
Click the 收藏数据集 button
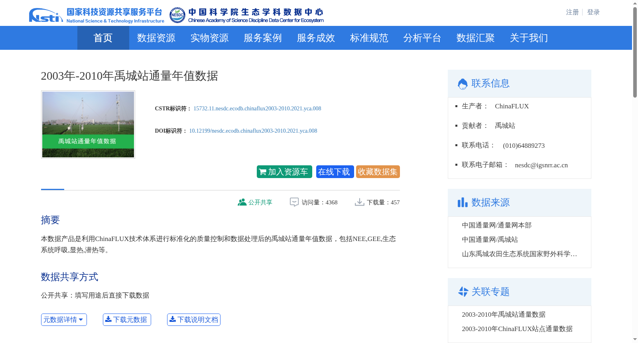click(378, 172)
